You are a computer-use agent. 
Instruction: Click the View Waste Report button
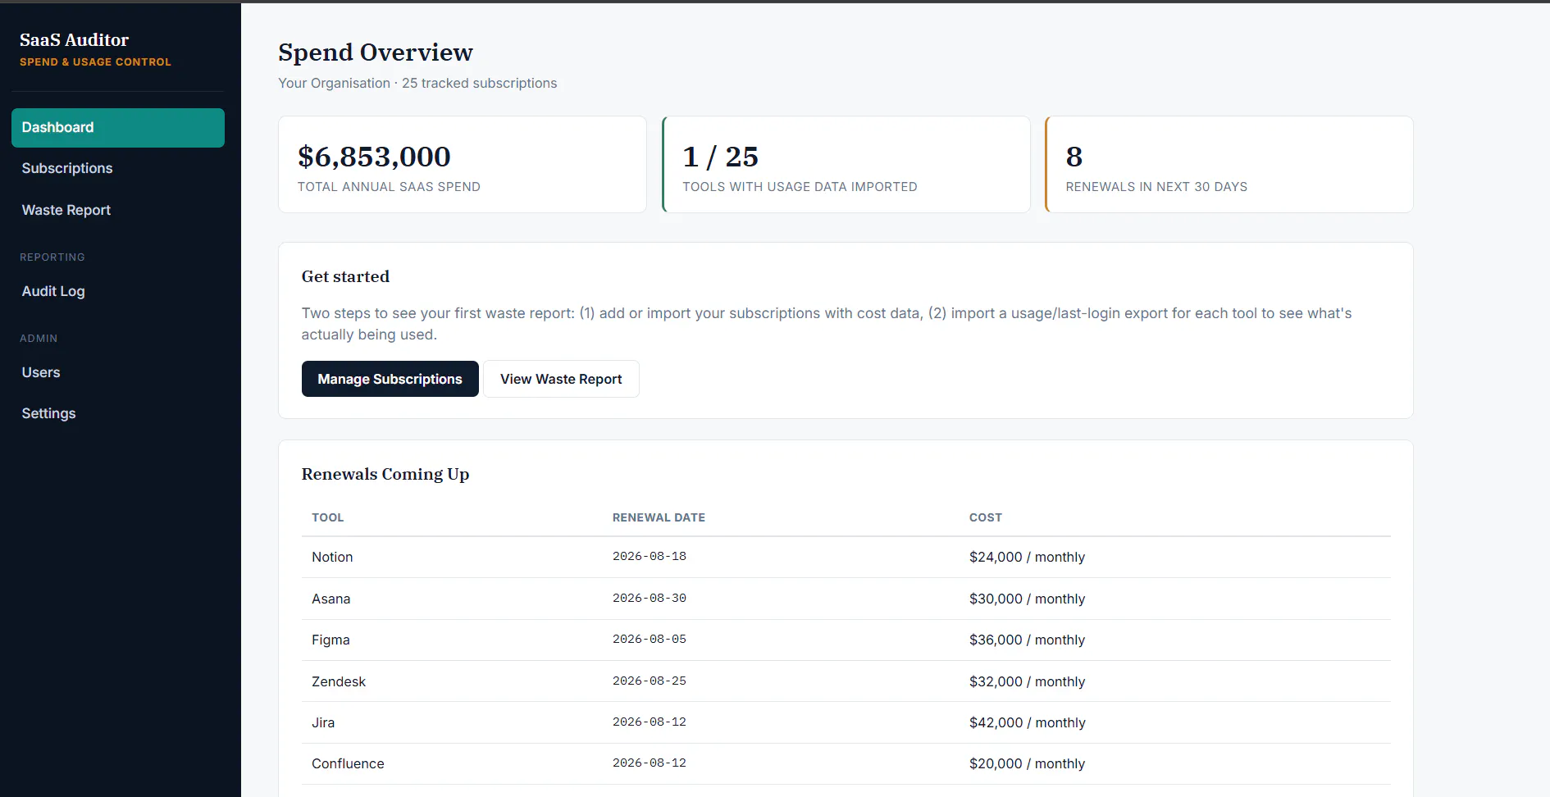pyautogui.click(x=561, y=379)
